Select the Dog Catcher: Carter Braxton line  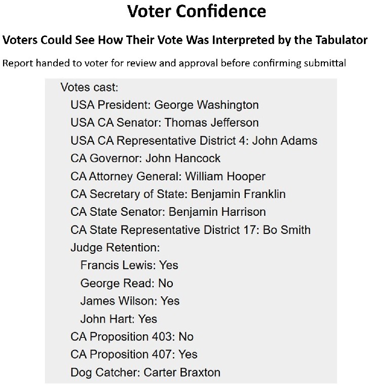(x=145, y=373)
